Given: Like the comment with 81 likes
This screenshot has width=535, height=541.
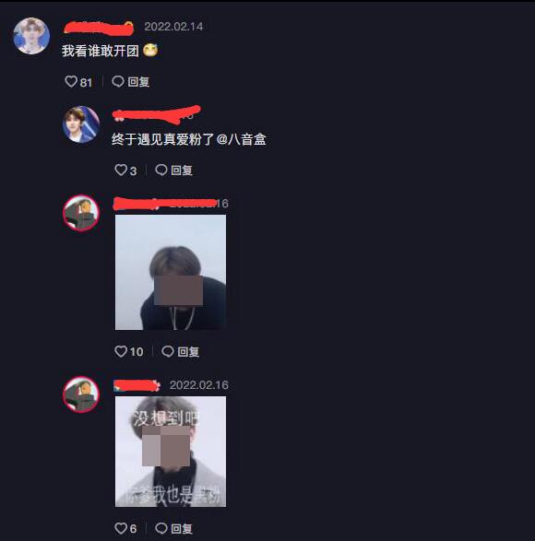Looking at the screenshot, I should 71,81.
